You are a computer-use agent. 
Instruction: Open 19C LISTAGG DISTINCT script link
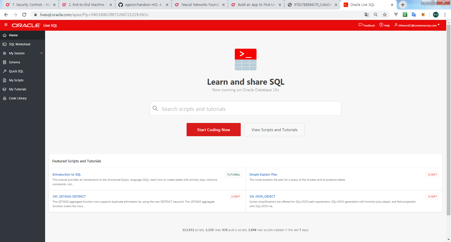(x=69, y=196)
